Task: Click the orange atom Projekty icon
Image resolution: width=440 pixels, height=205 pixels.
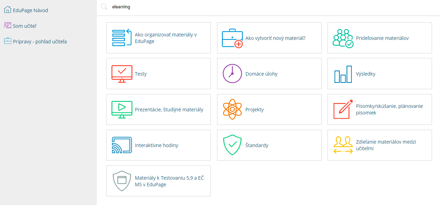Action: click(232, 110)
